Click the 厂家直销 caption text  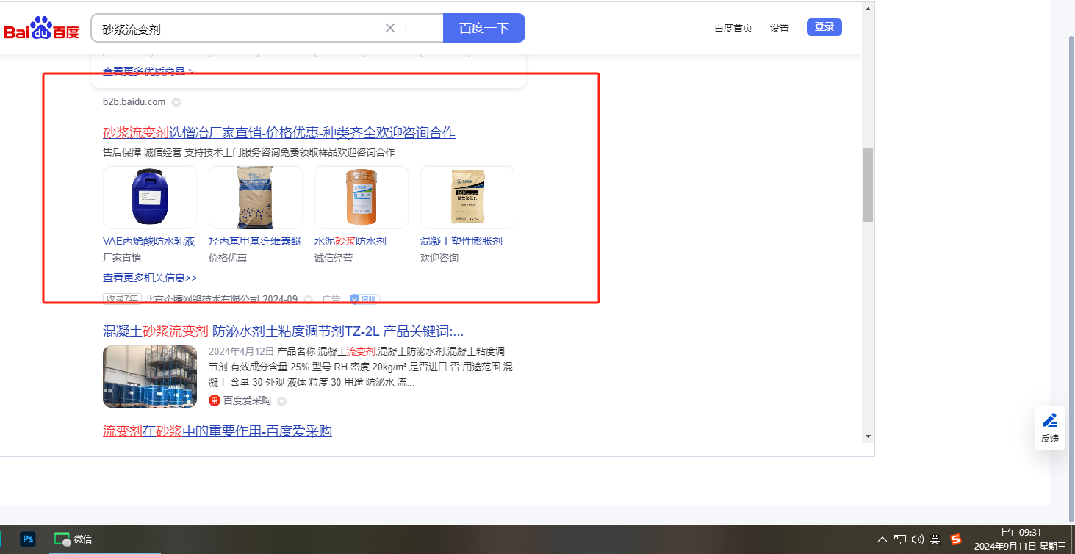point(122,258)
